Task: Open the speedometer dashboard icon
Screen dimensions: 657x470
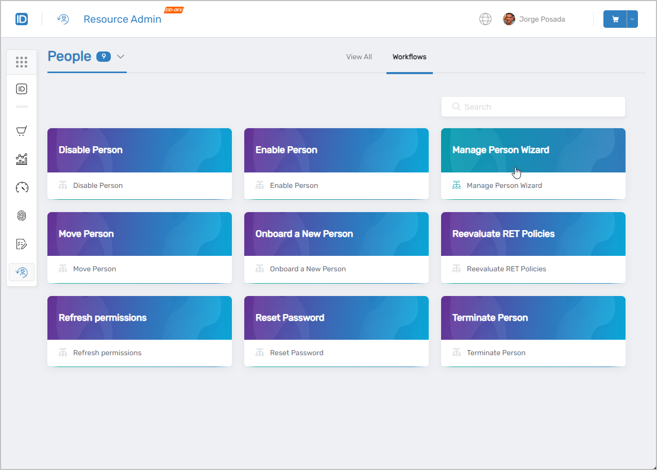Action: (x=21, y=187)
